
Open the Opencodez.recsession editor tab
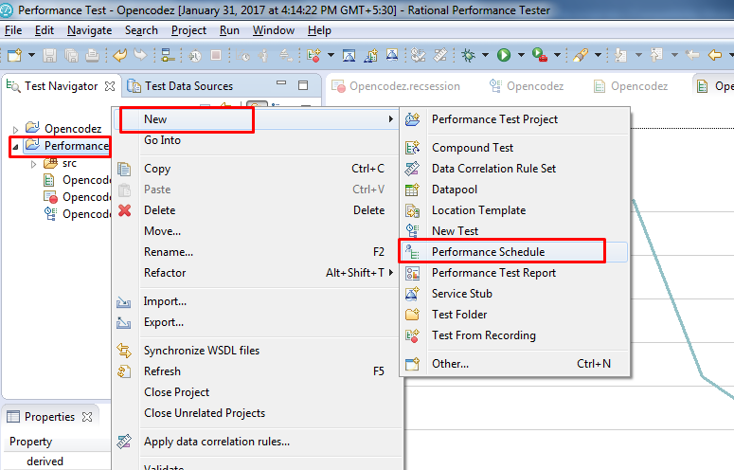(396, 86)
